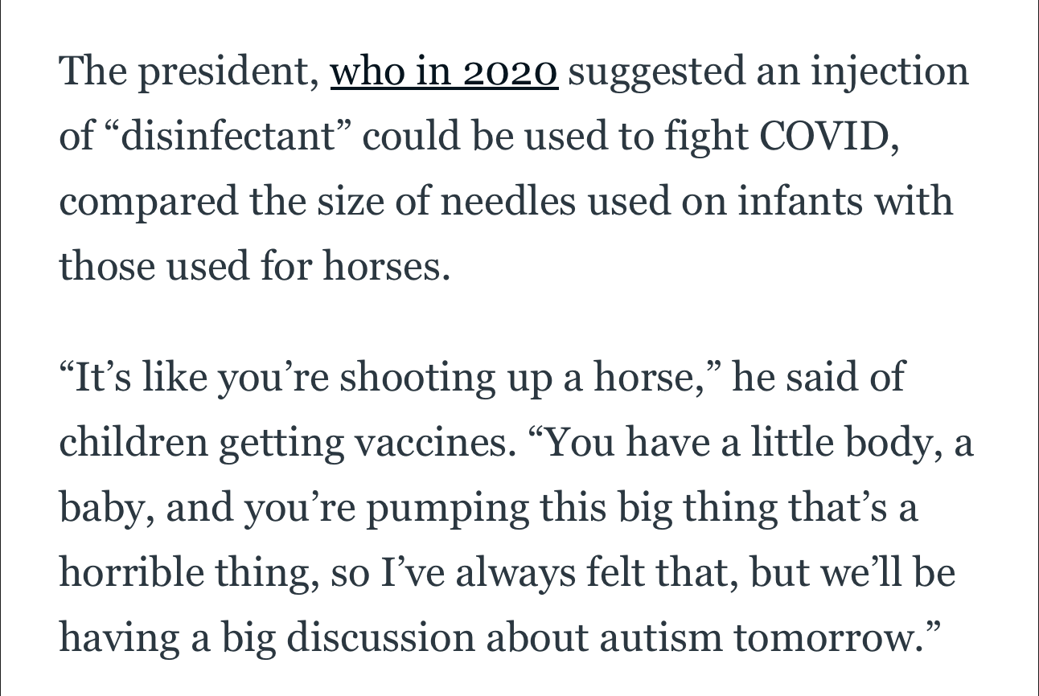Click the word "horses." ending first paragraph
The width and height of the screenshot is (1039, 696).
pyautogui.click(x=386, y=265)
